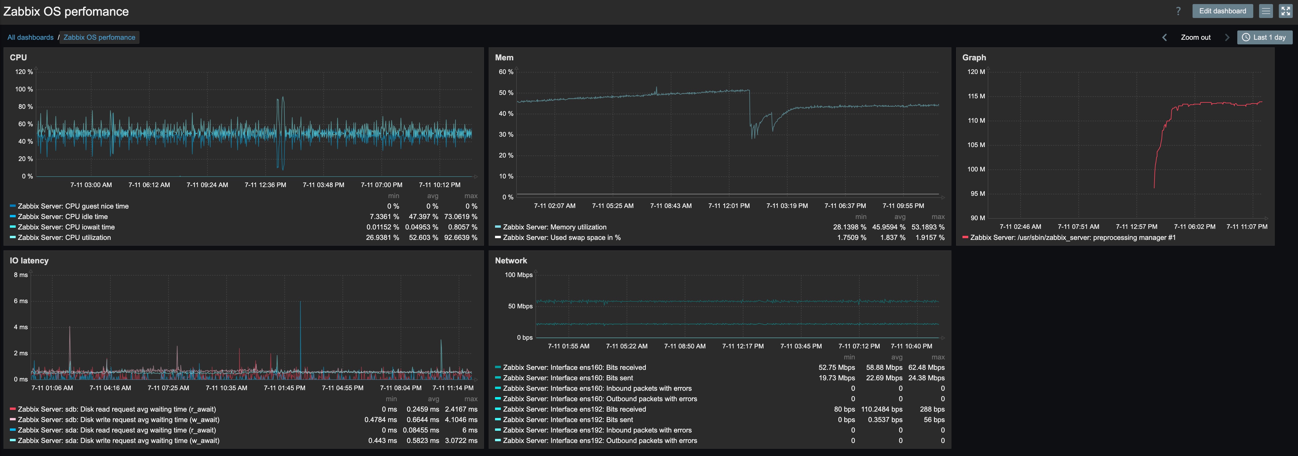Viewport: 1298px width, 456px height.
Task: Click Memory utilization max 53.1893 %
Action: point(928,227)
